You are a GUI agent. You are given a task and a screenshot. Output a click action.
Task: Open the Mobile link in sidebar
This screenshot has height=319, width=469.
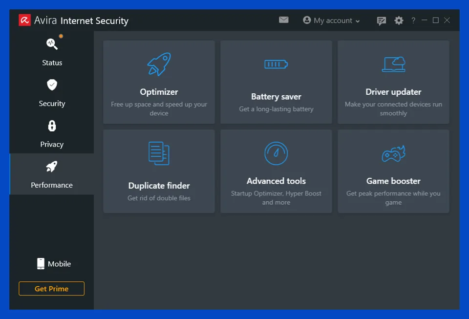pyautogui.click(x=54, y=264)
